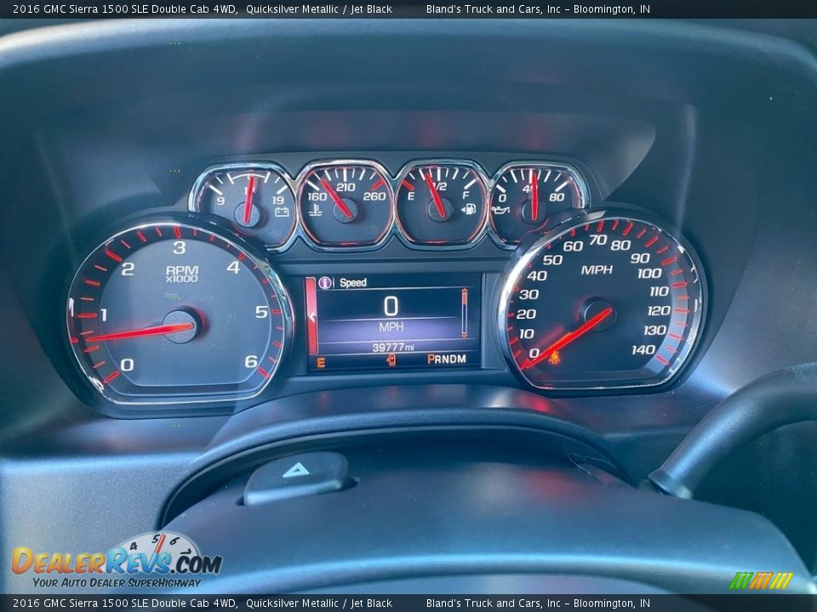Click the orange vertical scroll indicator in display
Viewport: 817px width, 612px height.
click(465, 314)
